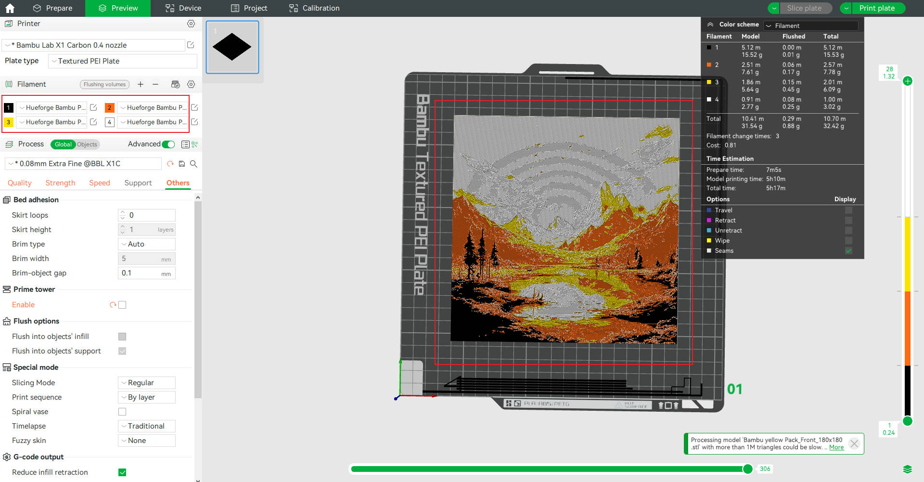Reset the Prime tower Enable setting
Screen dimensions: 924x482
[x=113, y=305]
